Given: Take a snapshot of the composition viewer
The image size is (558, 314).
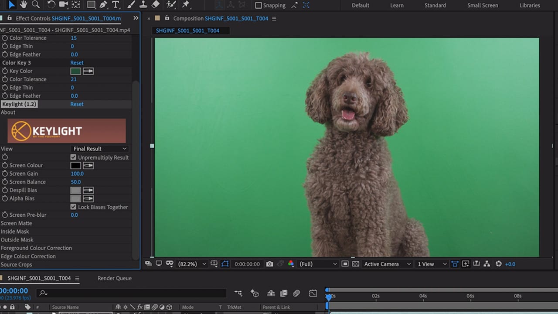Looking at the screenshot, I should click(x=269, y=264).
